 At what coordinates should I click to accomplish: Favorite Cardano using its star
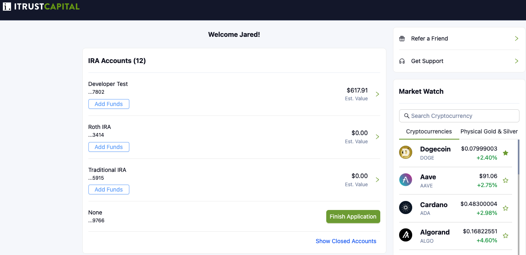pyautogui.click(x=506, y=208)
